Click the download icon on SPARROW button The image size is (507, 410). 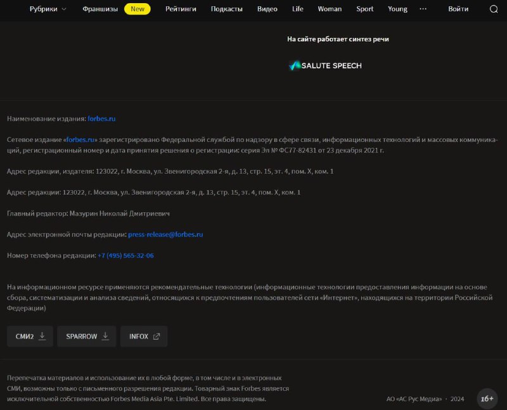[105, 336]
